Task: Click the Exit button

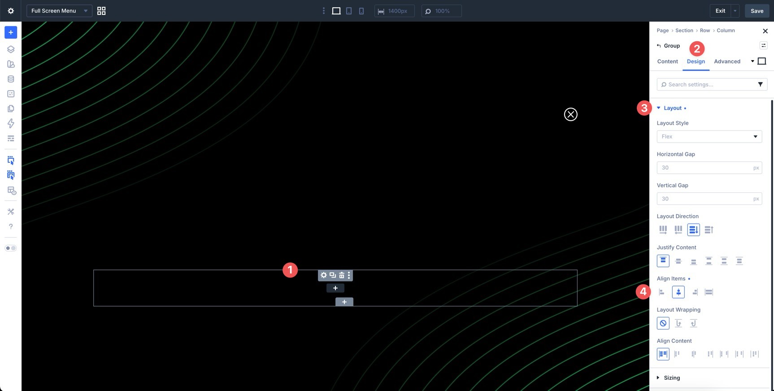Action: point(720,11)
